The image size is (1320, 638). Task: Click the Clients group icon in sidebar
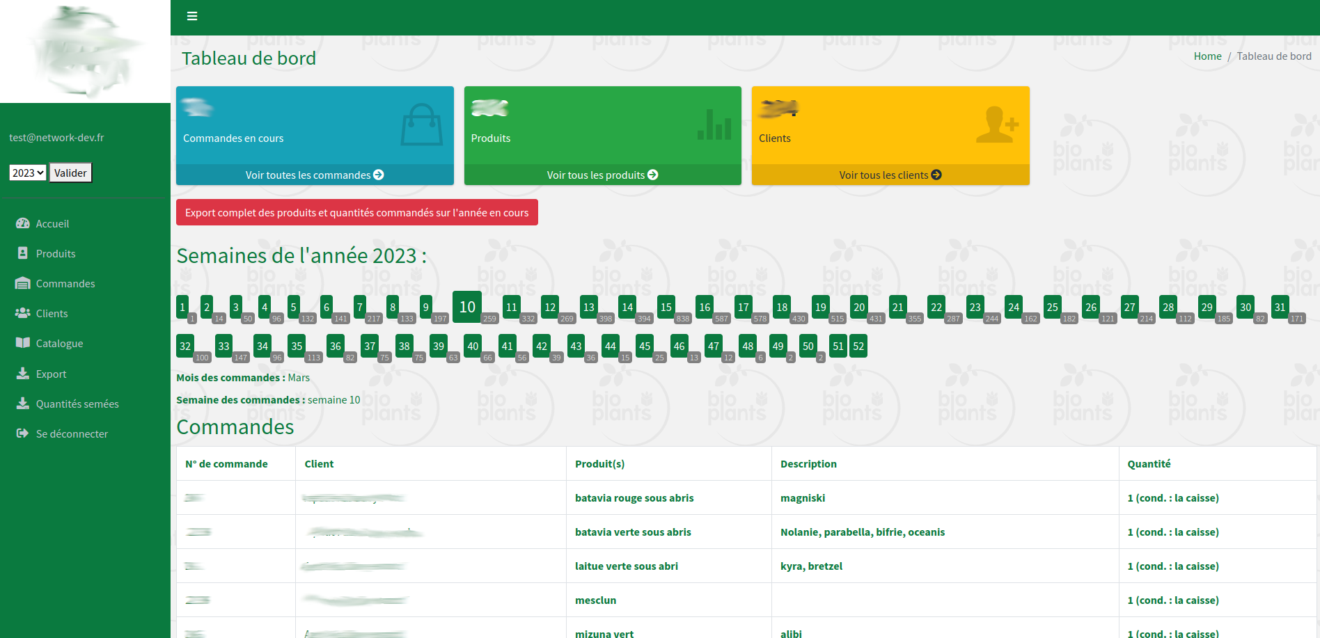click(23, 313)
